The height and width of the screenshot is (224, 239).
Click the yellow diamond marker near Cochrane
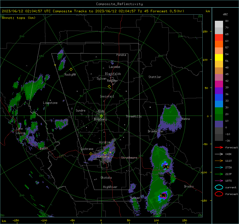click(x=91, y=154)
